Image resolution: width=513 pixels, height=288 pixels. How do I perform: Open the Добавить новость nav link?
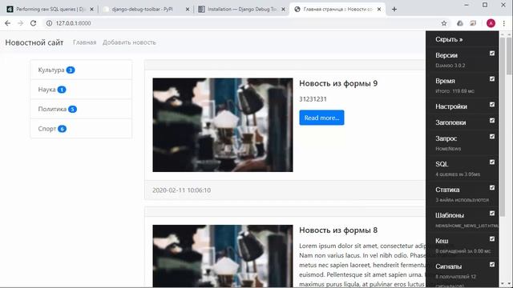coord(129,42)
